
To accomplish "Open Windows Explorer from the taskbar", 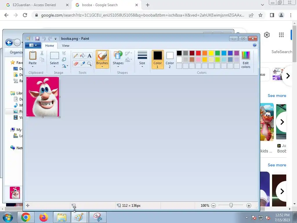I will coord(61,217).
